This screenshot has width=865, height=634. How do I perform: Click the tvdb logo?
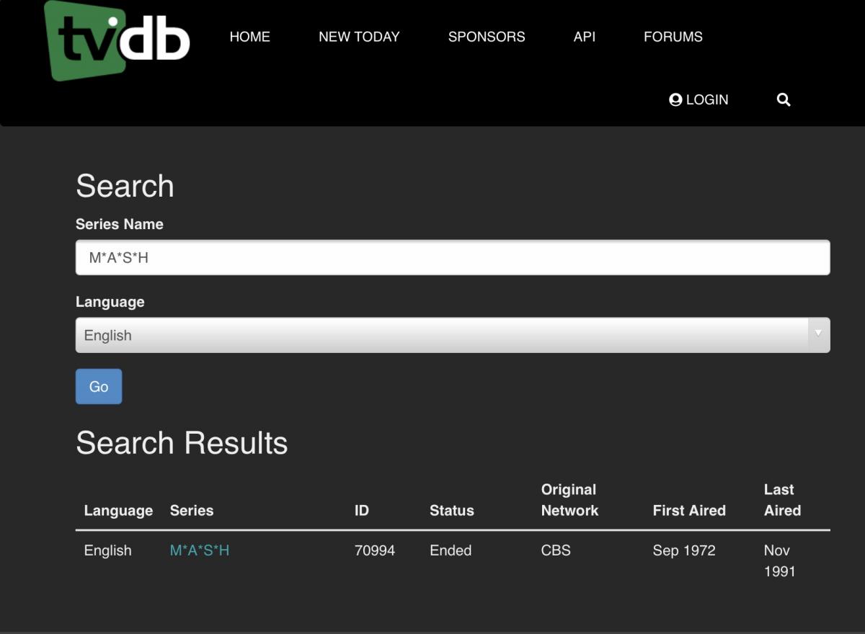pyautogui.click(x=117, y=40)
